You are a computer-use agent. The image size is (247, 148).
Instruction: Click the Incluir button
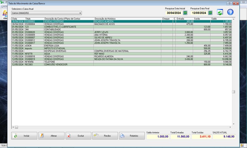pyautogui.click(x=24, y=136)
